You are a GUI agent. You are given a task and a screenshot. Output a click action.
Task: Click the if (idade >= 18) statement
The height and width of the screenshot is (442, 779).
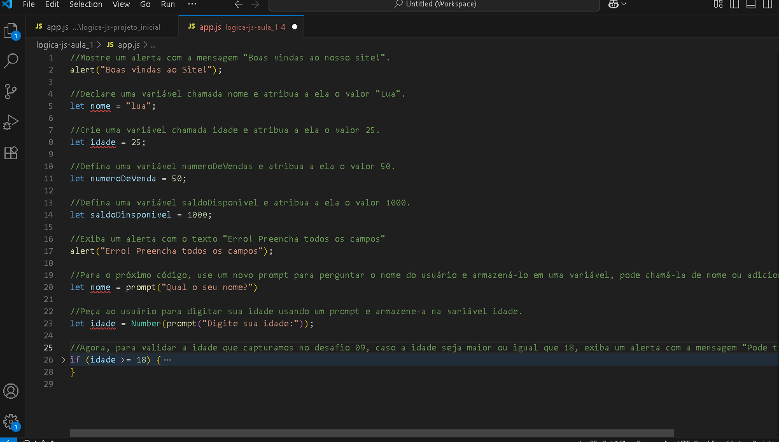point(116,360)
